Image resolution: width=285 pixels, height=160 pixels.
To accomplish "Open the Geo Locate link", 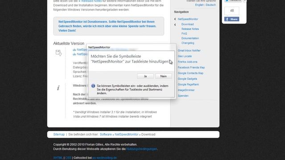I will [x=185, y=56].
